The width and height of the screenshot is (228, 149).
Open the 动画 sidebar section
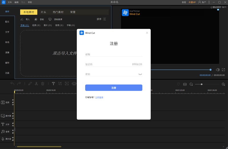click(x=7, y=73)
